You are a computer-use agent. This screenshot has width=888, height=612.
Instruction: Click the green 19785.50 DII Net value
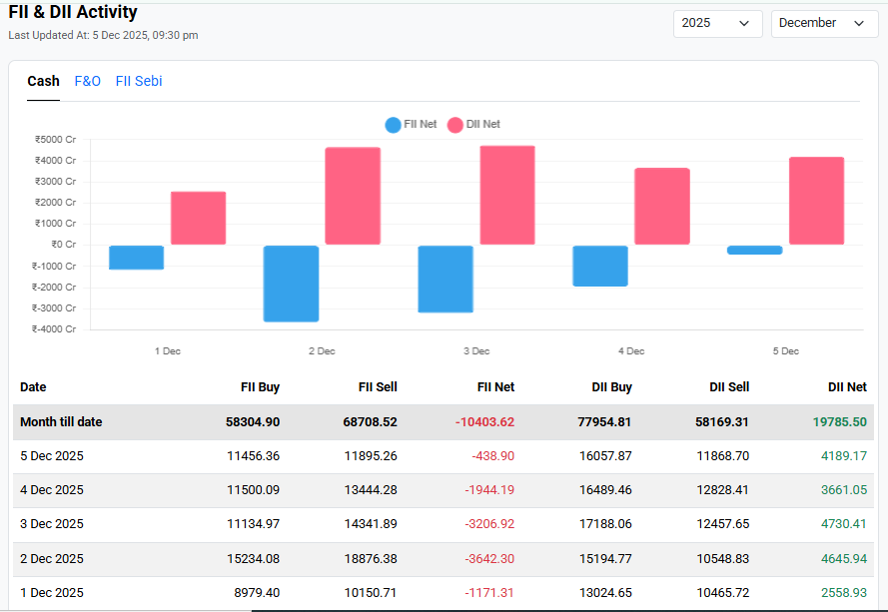839,421
